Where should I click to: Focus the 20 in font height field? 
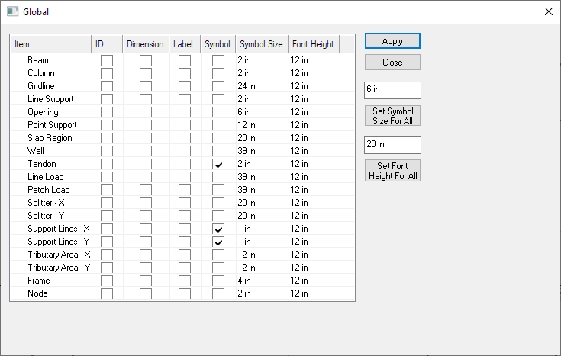[x=392, y=145]
